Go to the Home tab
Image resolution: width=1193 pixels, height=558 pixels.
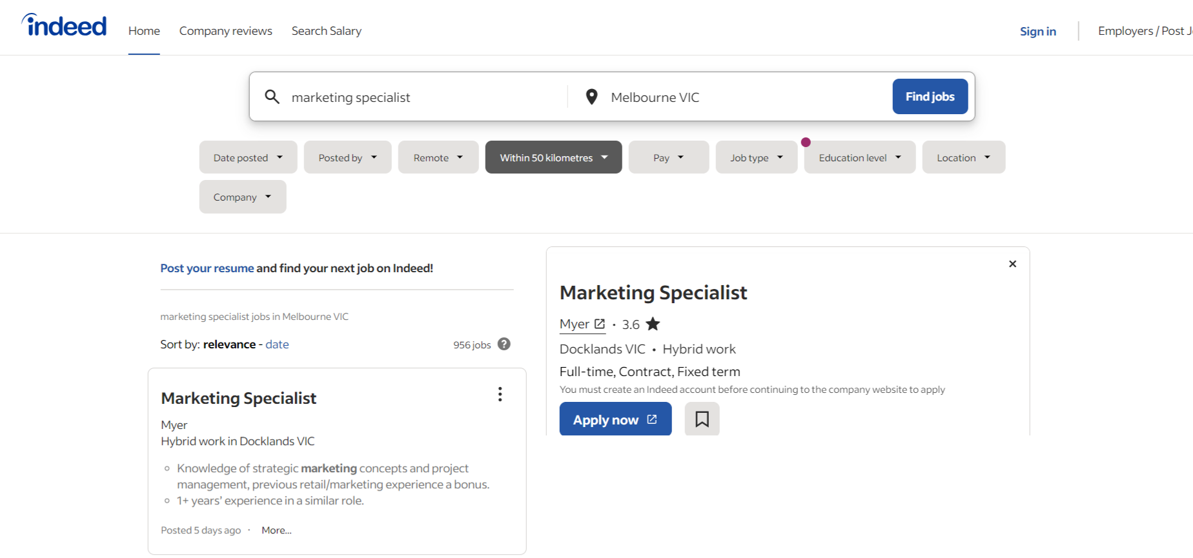tap(144, 31)
